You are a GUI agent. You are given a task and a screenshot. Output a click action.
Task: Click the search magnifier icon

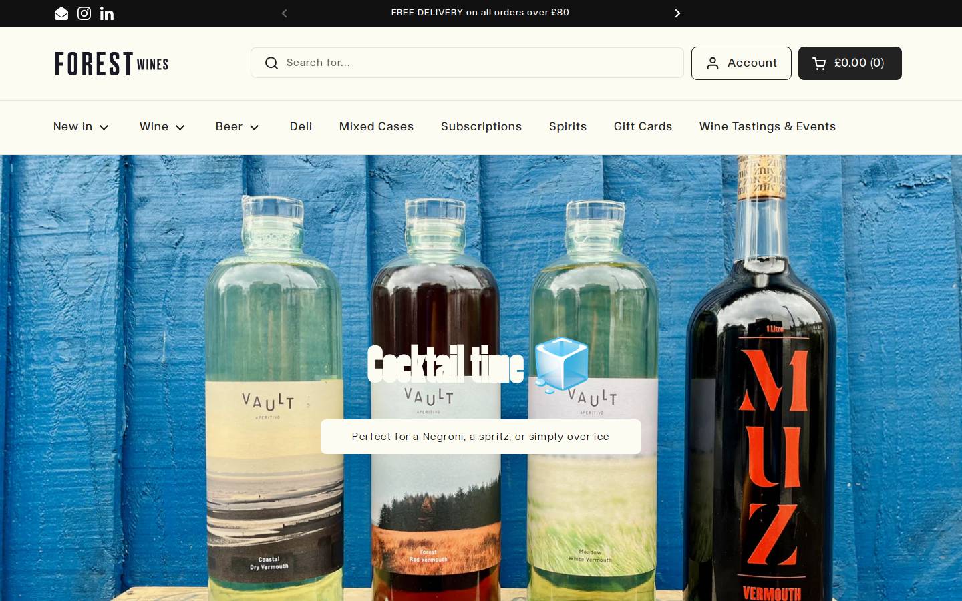271,63
